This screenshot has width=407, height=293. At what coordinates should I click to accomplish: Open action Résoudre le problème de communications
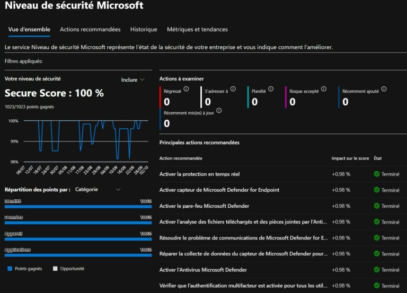243,238
